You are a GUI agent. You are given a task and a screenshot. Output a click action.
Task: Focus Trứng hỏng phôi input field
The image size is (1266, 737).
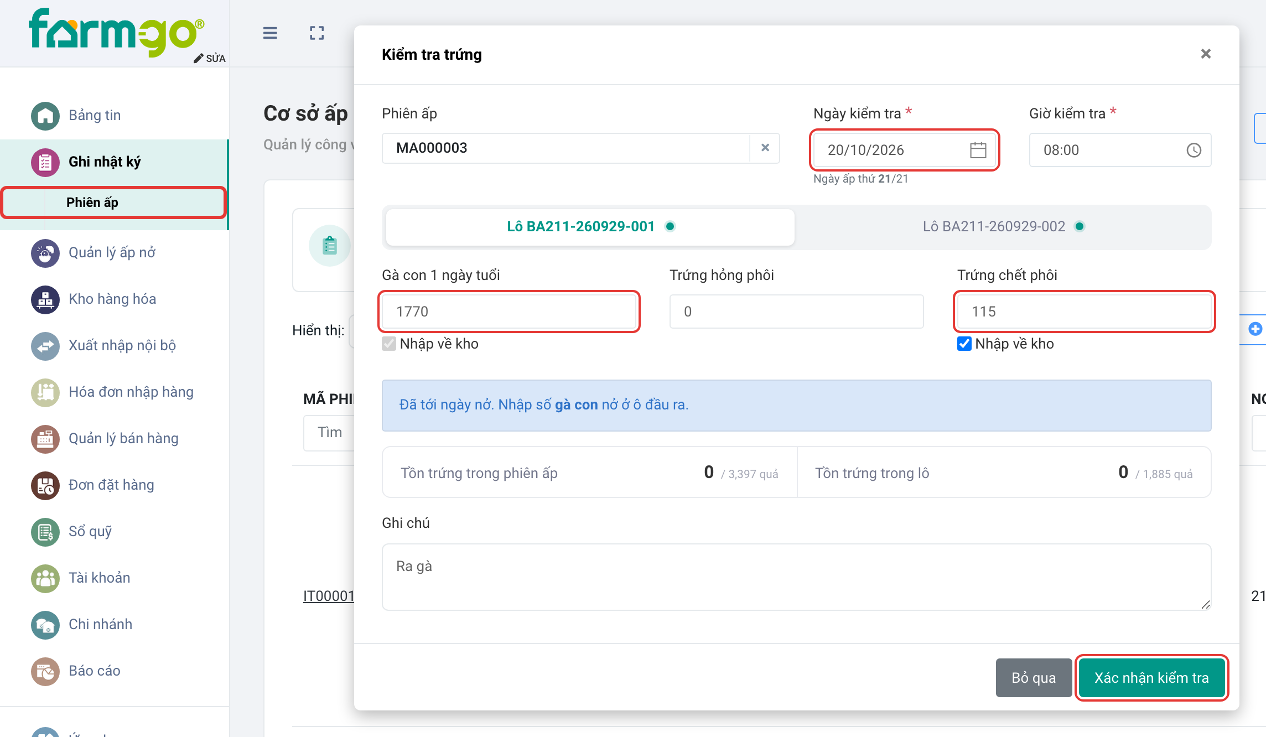click(x=796, y=312)
